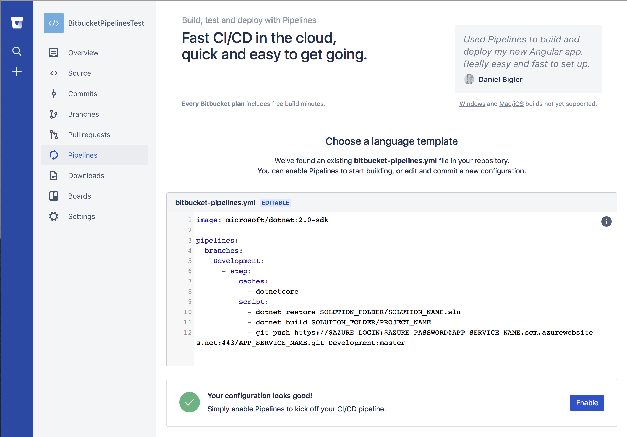
Task: Click the Overview page icon
Action: tap(54, 53)
